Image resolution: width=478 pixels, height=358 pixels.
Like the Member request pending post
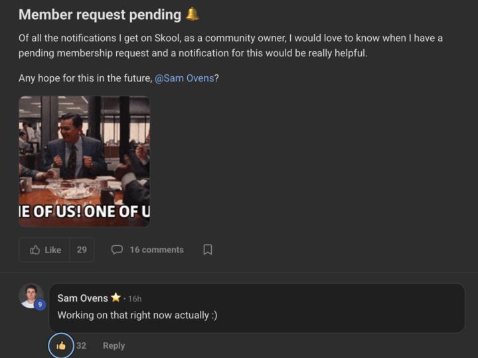click(x=45, y=250)
